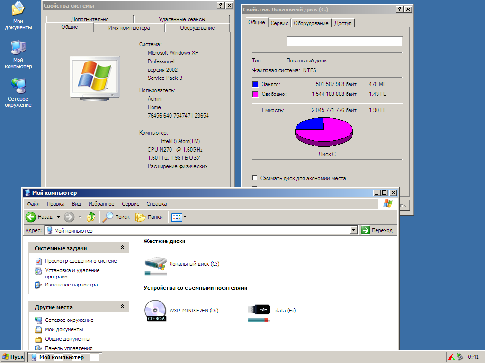Switch to Дополнительно tab in system properties

[90, 19]
